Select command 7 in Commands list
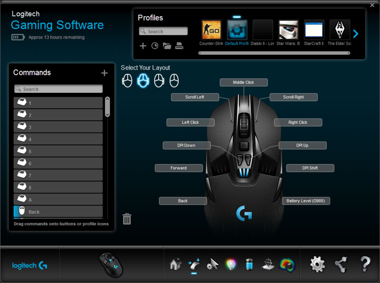 (x=58, y=175)
